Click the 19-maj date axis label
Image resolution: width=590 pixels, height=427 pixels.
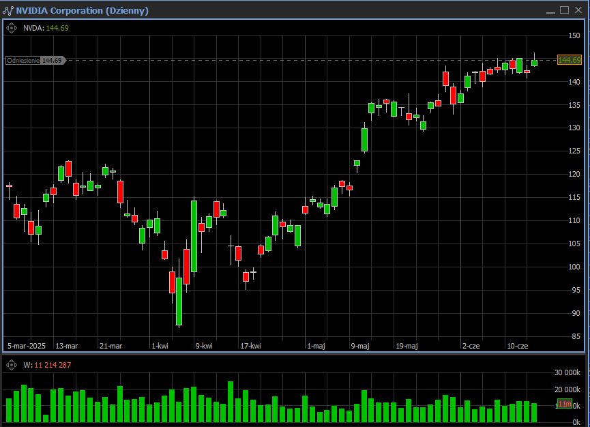point(407,346)
